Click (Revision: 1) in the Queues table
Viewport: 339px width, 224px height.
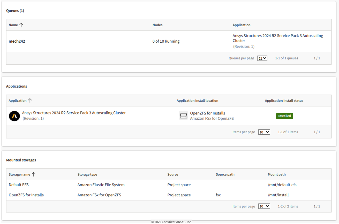244,47
